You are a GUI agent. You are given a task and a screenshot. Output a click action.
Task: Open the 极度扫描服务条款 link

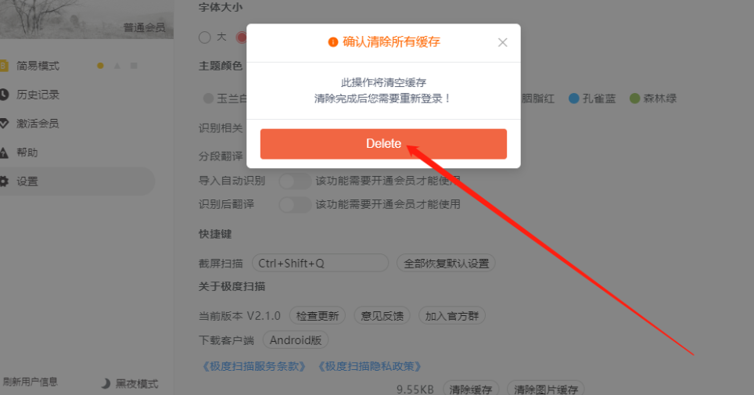pyautogui.click(x=253, y=367)
